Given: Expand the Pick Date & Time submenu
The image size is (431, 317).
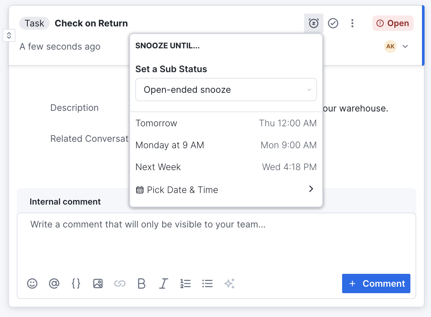Looking at the screenshot, I should pos(226,190).
